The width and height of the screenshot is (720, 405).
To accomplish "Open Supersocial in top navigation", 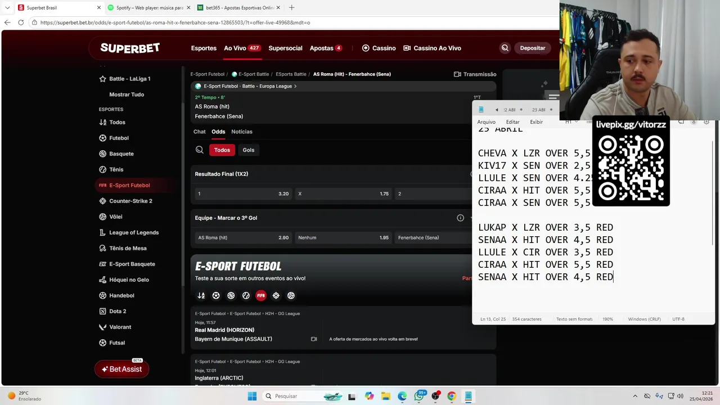I will pyautogui.click(x=285, y=48).
